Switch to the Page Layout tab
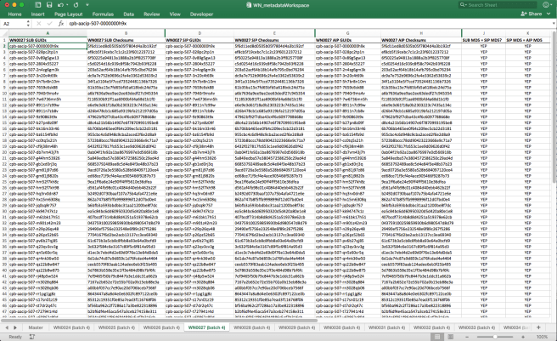 68,14
